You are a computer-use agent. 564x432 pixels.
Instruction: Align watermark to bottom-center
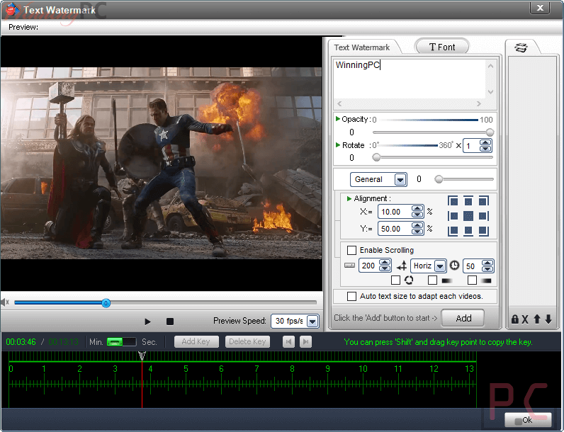click(468, 231)
